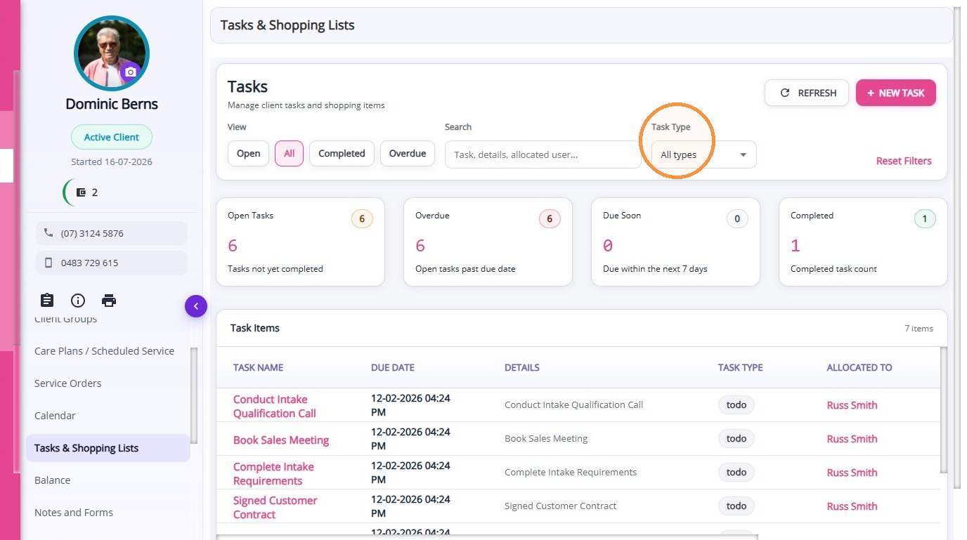Click the mobile icon beside 0483 729 615

click(x=48, y=263)
